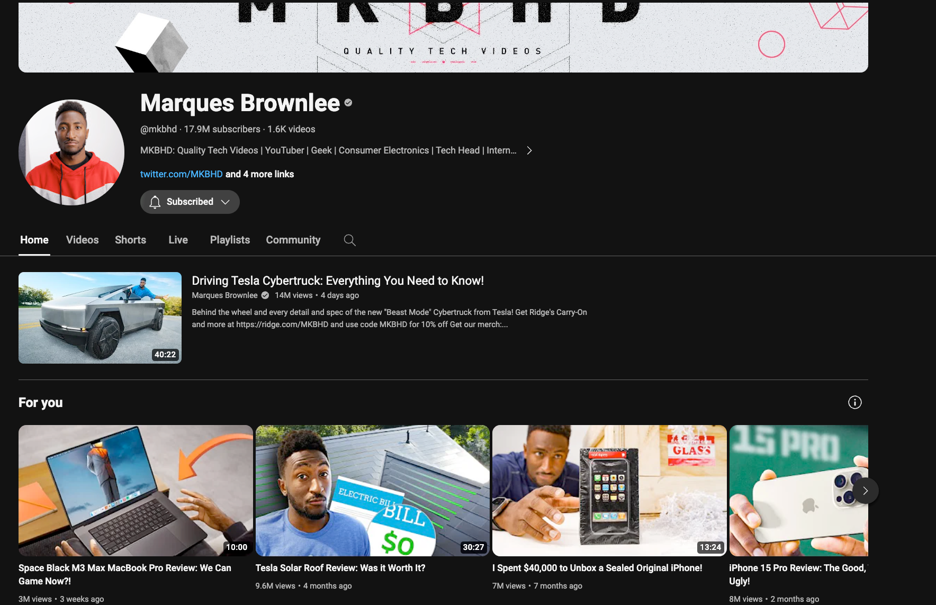The width and height of the screenshot is (936, 605).
Task: Click the verified badge beside channel name
Action: [348, 103]
